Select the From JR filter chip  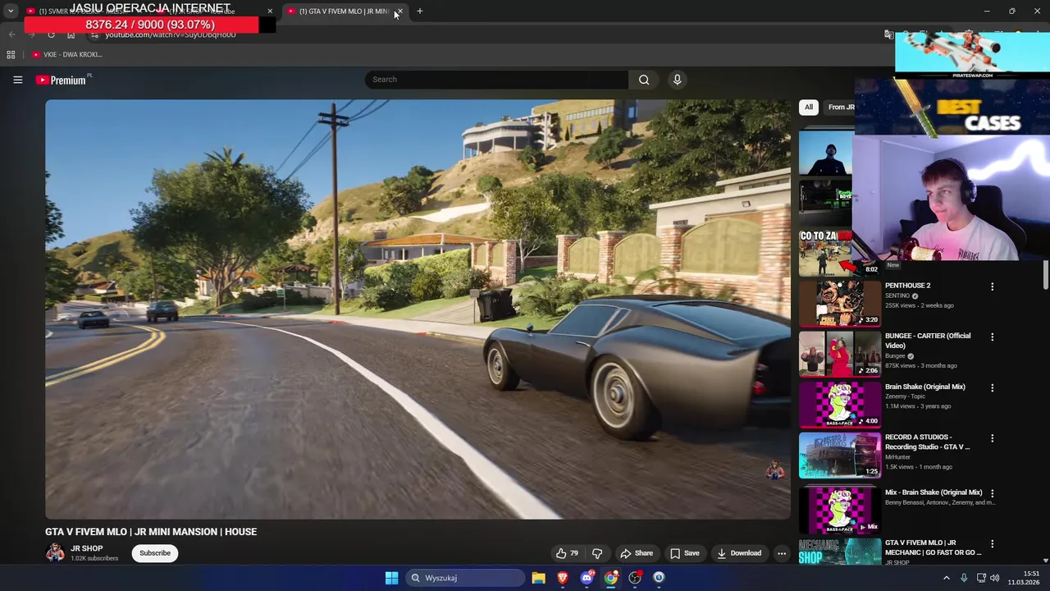click(x=838, y=107)
